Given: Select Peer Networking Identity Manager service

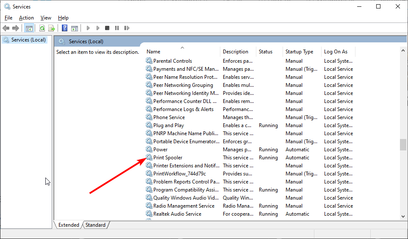Looking at the screenshot, I should coord(186,93).
